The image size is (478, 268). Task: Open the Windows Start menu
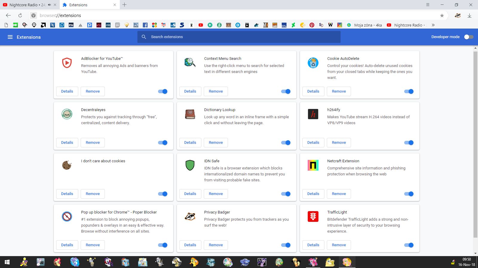tap(7, 262)
